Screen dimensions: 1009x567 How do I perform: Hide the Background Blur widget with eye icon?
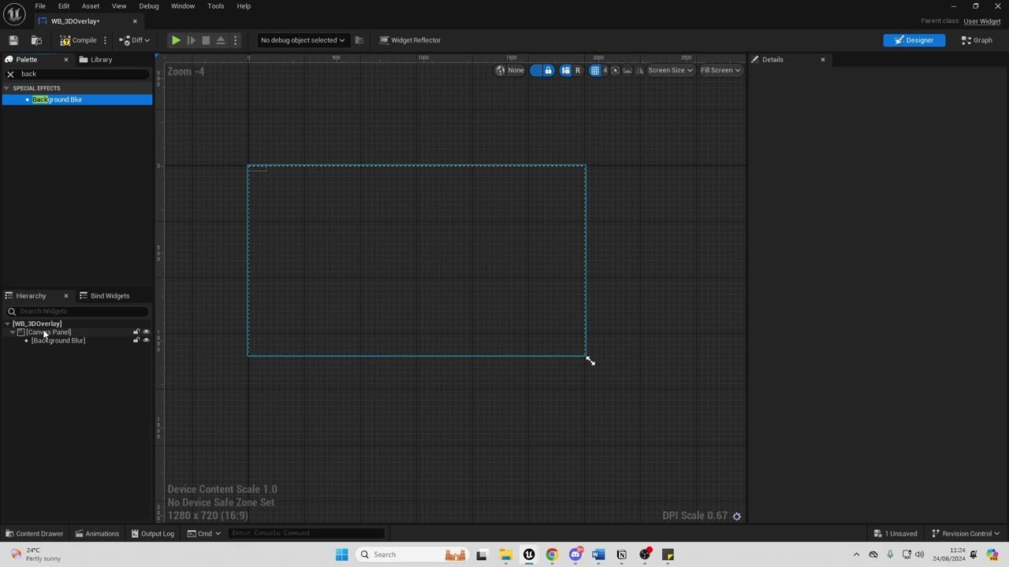click(x=146, y=341)
